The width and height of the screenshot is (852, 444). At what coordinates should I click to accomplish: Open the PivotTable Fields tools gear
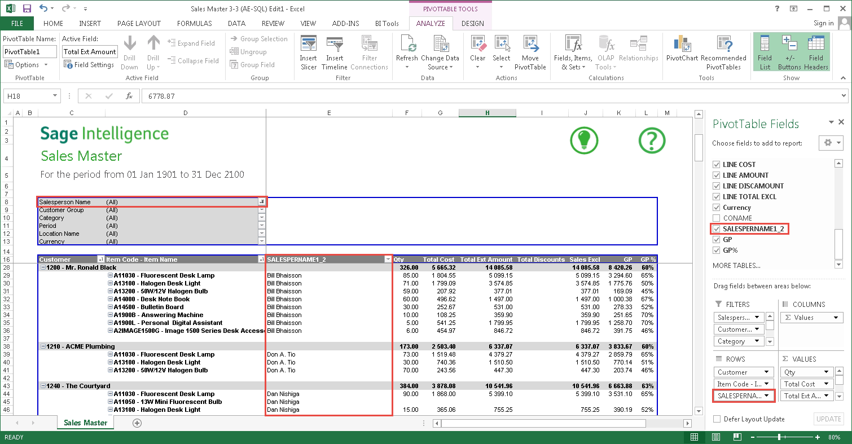point(831,143)
